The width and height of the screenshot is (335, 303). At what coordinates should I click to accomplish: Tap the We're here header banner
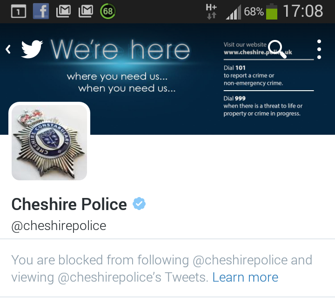point(167,79)
